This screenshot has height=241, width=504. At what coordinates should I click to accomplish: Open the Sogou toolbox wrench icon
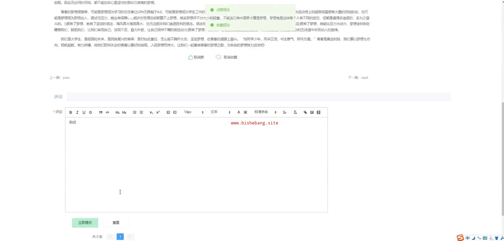tap(502, 238)
